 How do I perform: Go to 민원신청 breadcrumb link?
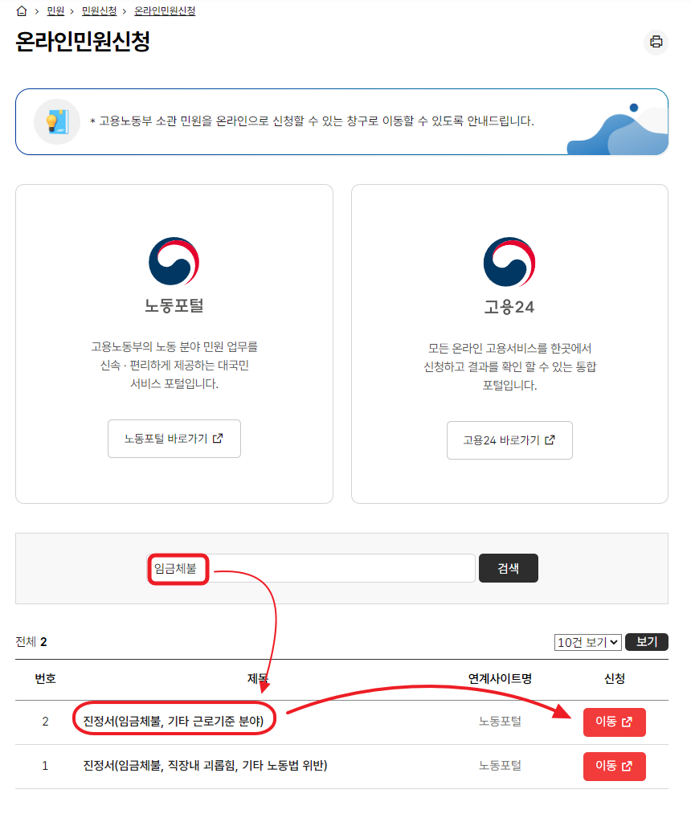(x=99, y=11)
